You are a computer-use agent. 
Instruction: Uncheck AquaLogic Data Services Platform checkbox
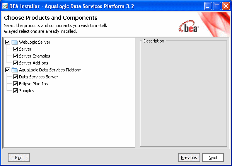[8, 70]
